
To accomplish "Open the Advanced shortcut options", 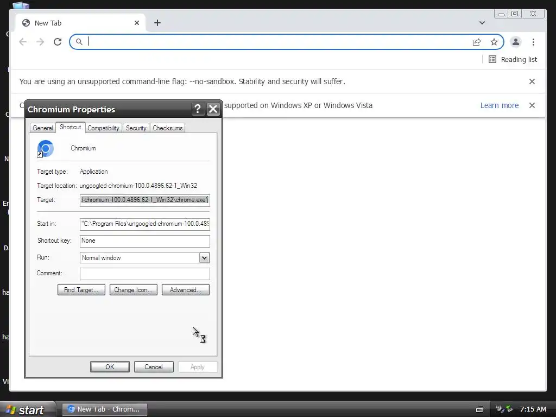I will [186, 290].
